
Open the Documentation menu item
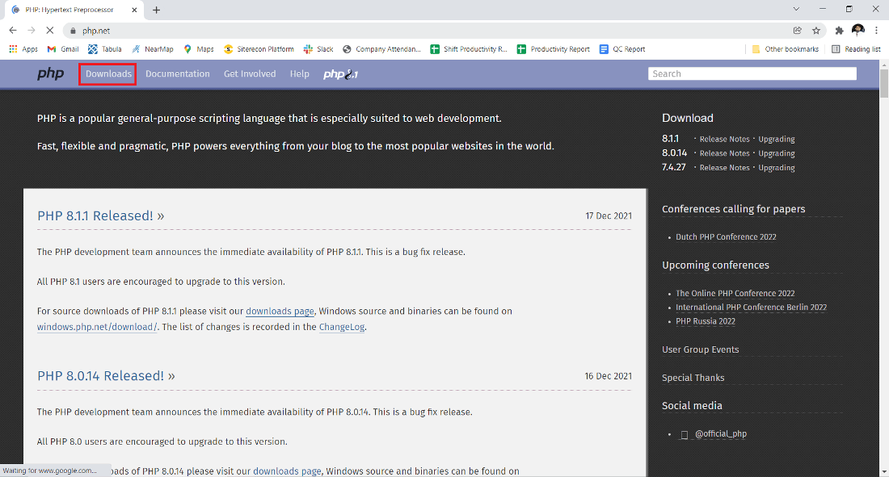[178, 73]
